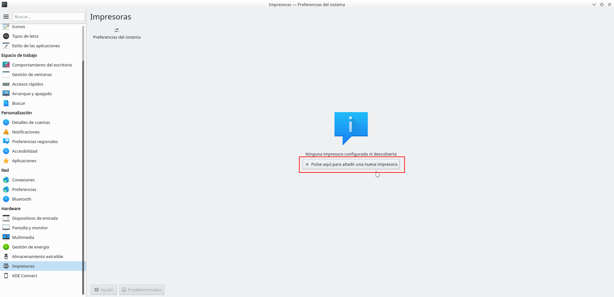
Task: Open Notificaciones bell icon entry
Action: point(6,132)
